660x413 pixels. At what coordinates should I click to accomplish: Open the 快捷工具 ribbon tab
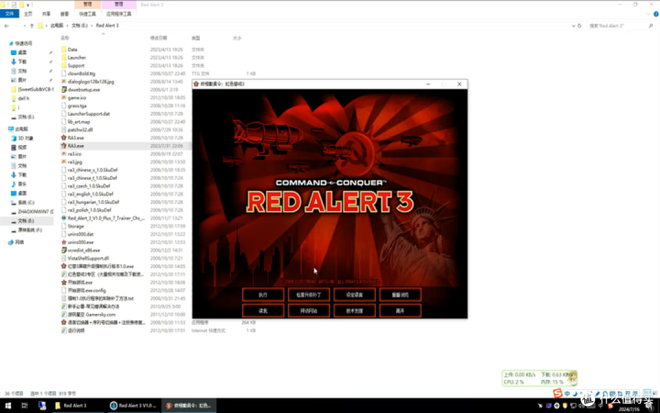[87, 14]
